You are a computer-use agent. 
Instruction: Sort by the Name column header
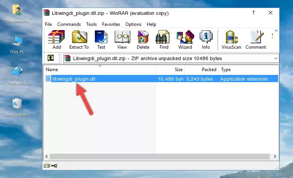100,70
